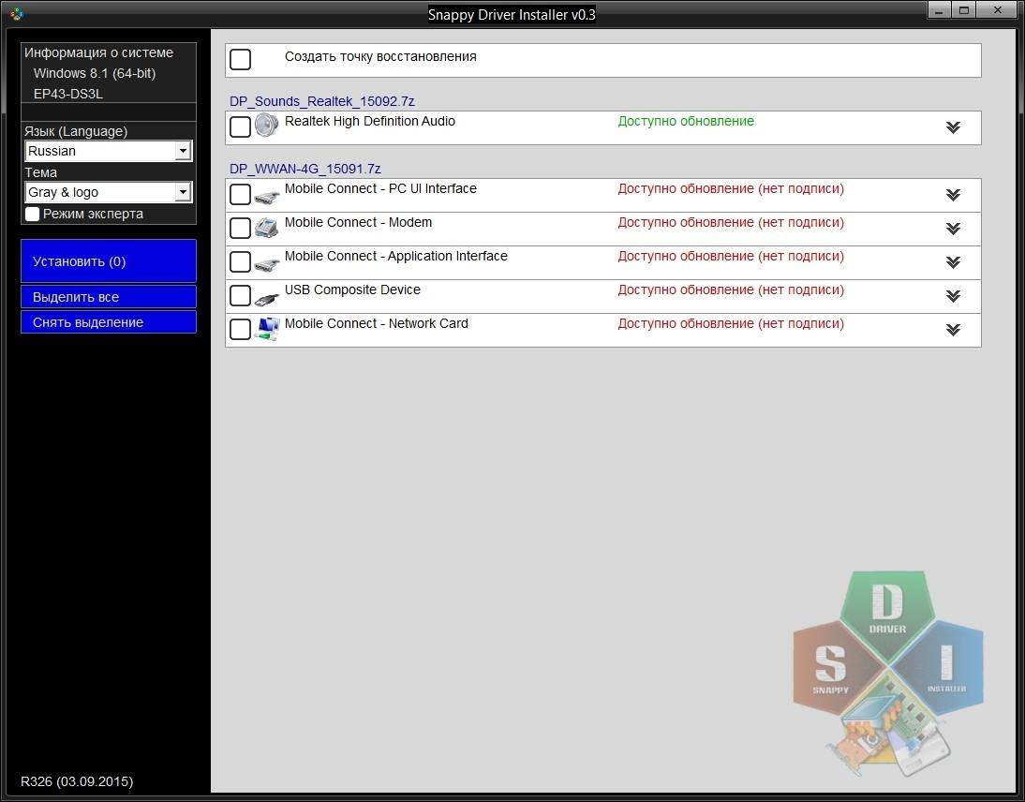1025x802 pixels.
Task: Click the update status text for Mobile Connect - Modem
Action: (x=731, y=222)
